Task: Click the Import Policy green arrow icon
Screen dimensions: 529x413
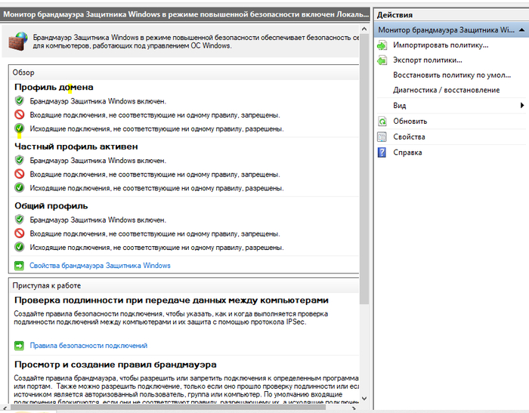Action: point(382,45)
